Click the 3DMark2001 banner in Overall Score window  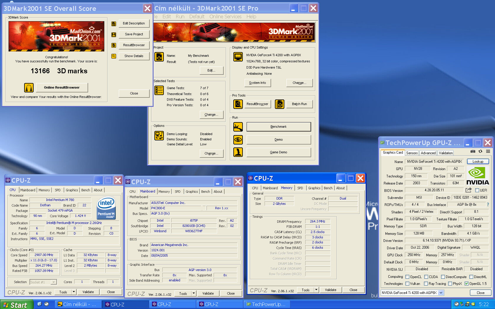[56, 36]
